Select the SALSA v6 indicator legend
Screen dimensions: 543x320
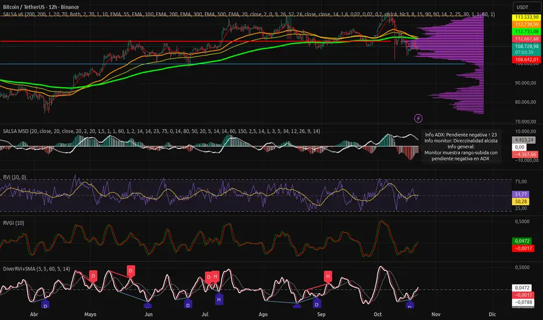(x=249, y=14)
